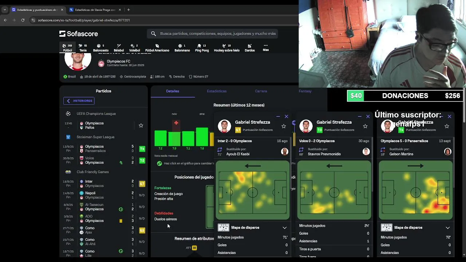Screen dimensions: 466x262
Task: Go to Hockey sobre hielo section
Action: (226, 48)
